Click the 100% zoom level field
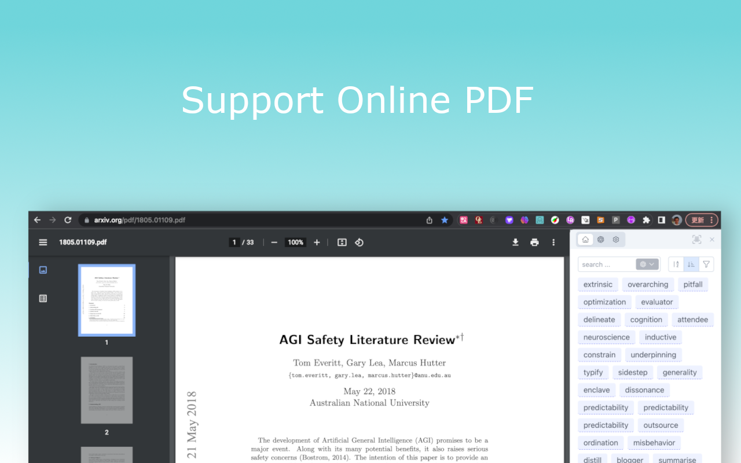The image size is (741, 463). coord(296,242)
